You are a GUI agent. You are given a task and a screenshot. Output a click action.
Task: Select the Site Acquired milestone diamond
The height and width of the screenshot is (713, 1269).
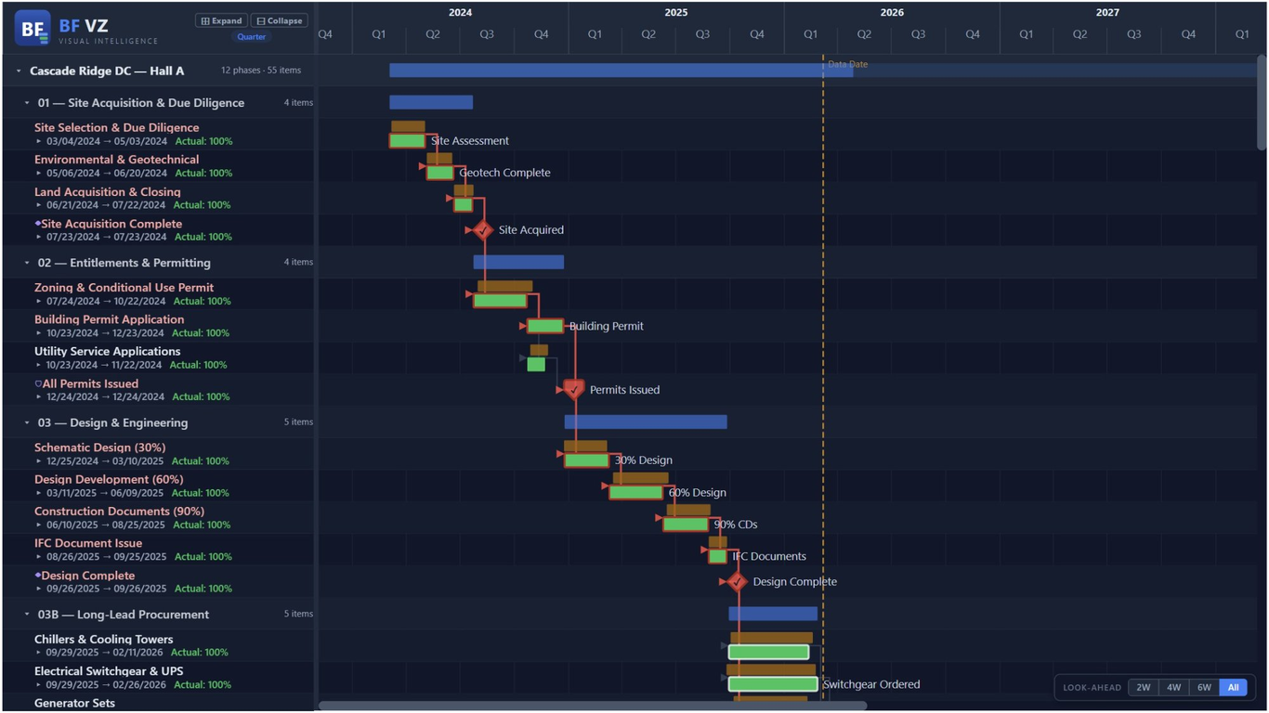(482, 230)
